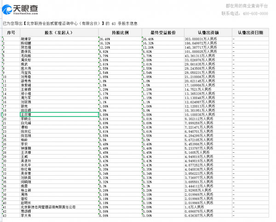The height and width of the screenshot is (222, 276).
Task: Select shareholder cell 毛向前
Action: coord(59,56)
